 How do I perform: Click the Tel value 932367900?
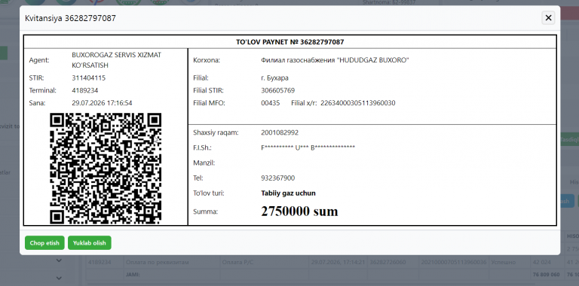[x=277, y=178]
